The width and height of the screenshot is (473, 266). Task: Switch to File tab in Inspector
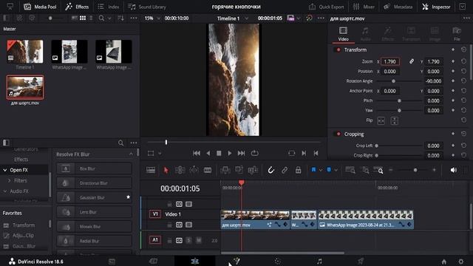(457, 34)
